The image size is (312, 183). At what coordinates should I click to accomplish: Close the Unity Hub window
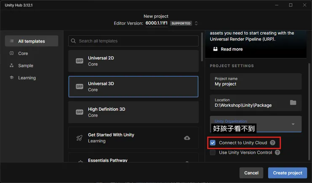(305, 5)
